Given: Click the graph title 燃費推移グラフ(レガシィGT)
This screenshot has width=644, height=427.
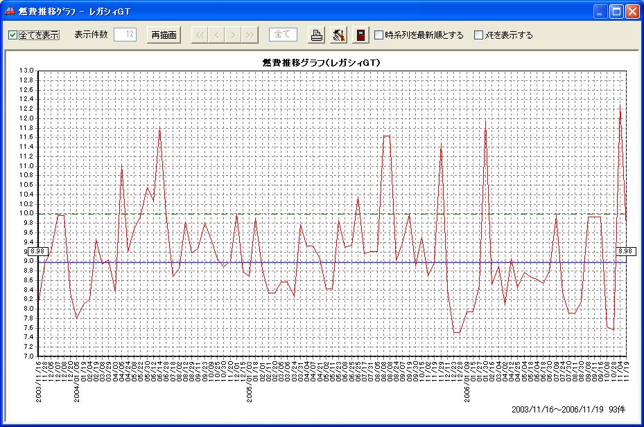Looking at the screenshot, I should pyautogui.click(x=320, y=63).
